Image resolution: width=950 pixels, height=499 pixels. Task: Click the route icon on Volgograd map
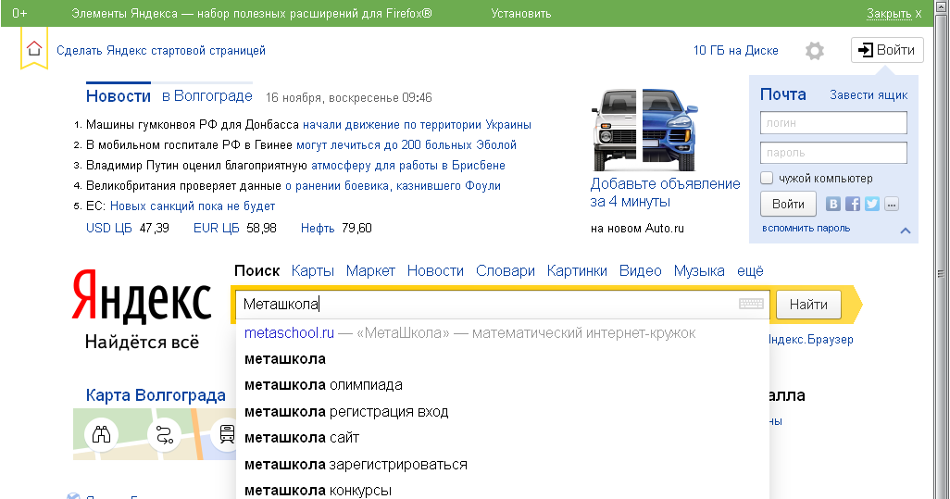pos(164,434)
